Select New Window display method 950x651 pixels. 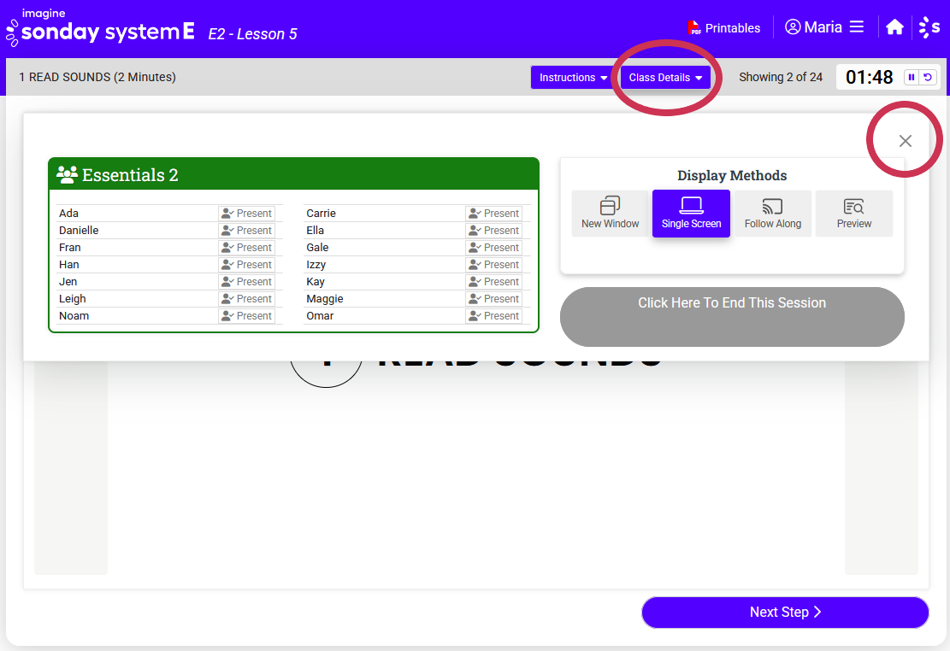[x=610, y=213]
